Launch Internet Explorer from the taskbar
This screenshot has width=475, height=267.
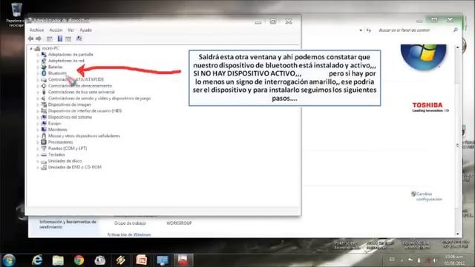click(37, 260)
